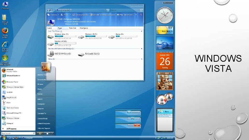
Task: Open Music from Start menu
Action: tap(40, 89)
